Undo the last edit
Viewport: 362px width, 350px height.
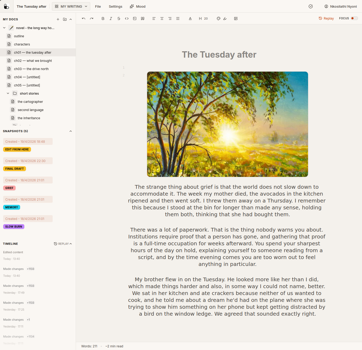click(x=84, y=19)
